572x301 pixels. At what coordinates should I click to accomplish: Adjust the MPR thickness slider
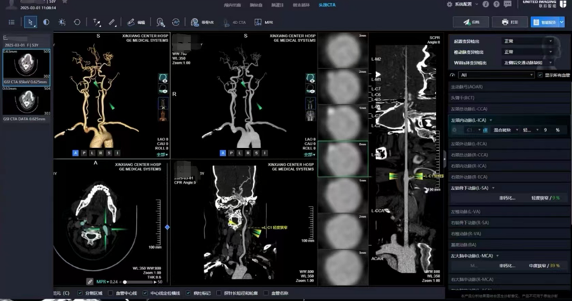[126, 282]
